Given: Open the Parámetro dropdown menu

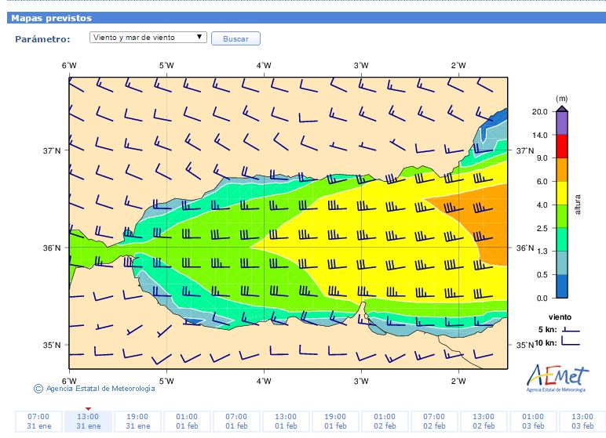Looking at the screenshot, I should [x=148, y=37].
